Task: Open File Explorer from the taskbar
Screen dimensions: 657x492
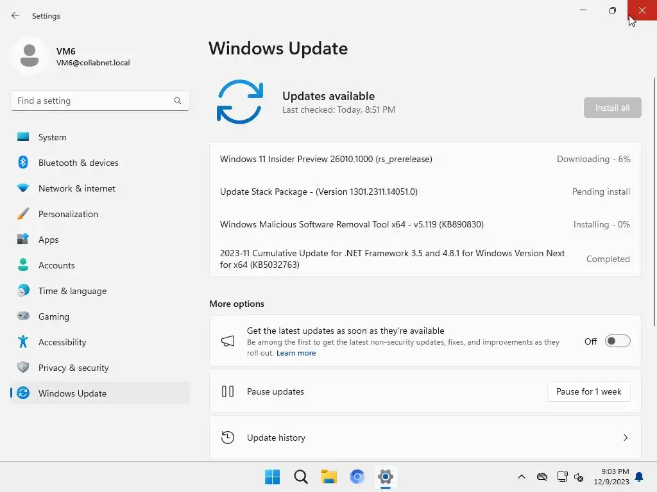Action: point(329,477)
